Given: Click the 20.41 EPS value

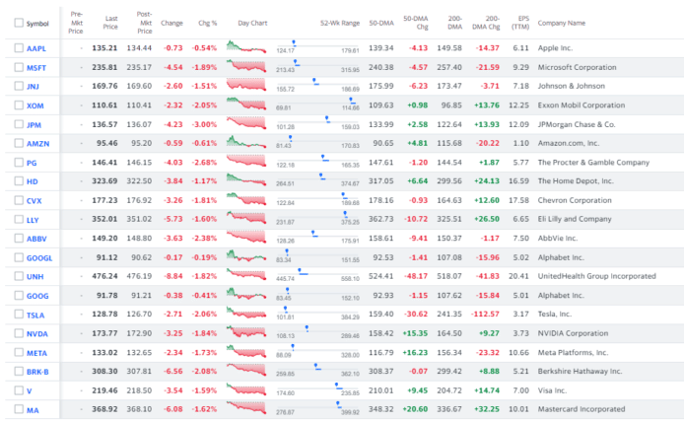Looking at the screenshot, I should click(x=518, y=276).
